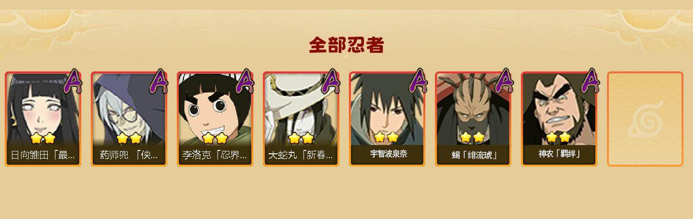Click the A rank badge on 大蛇丸
The image size is (693, 219).
point(331,82)
